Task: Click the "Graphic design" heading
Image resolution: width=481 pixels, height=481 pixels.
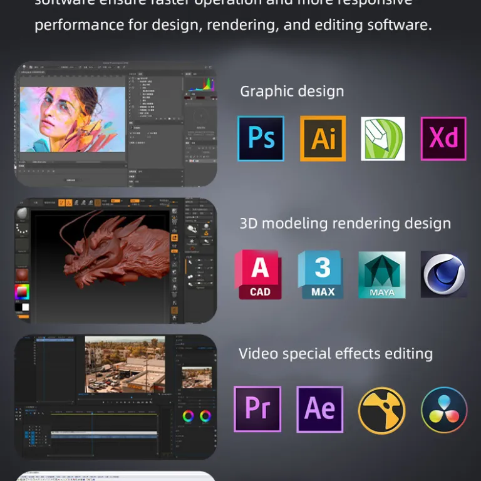Action: pos(292,91)
